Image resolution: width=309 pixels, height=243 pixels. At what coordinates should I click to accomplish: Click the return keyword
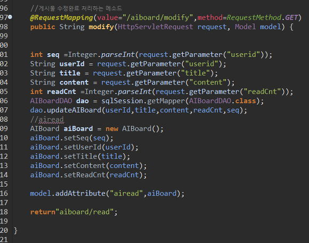click(x=43, y=212)
